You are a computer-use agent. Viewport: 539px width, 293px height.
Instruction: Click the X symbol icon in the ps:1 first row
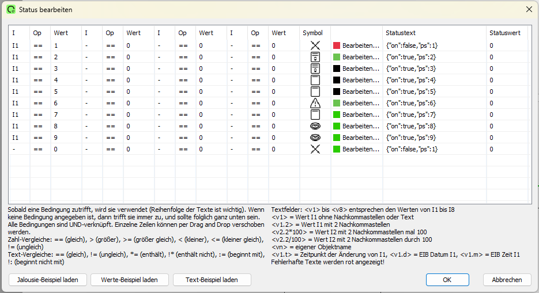[315, 45]
